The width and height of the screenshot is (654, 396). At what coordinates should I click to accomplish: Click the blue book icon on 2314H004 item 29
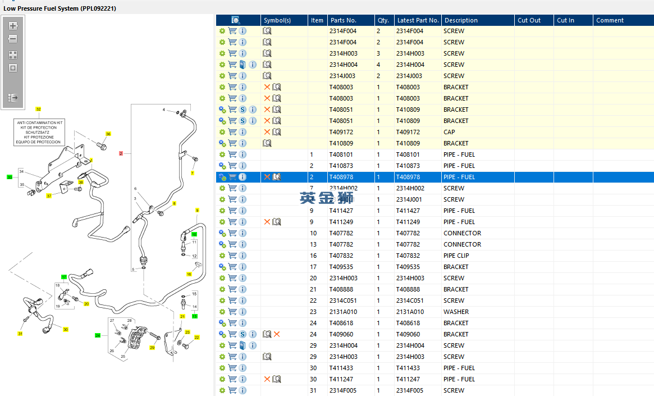pyautogui.click(x=243, y=345)
